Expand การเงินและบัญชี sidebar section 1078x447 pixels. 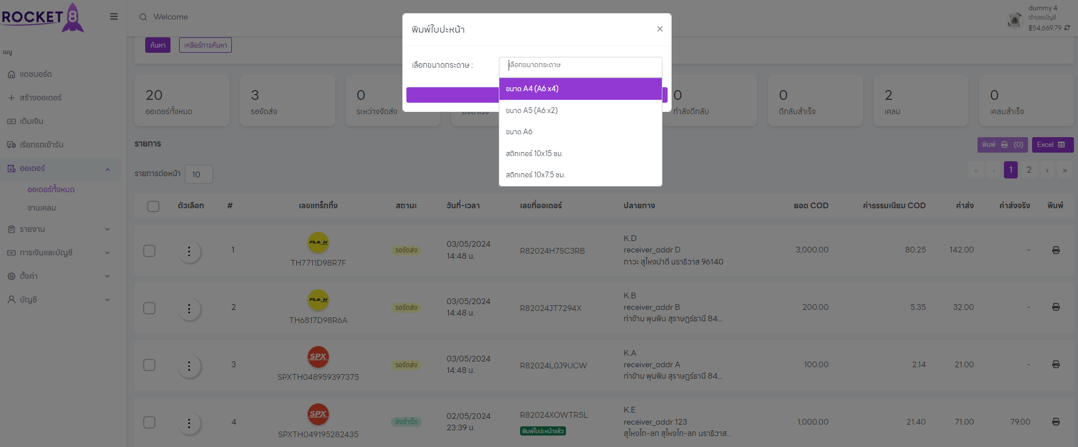tap(60, 252)
